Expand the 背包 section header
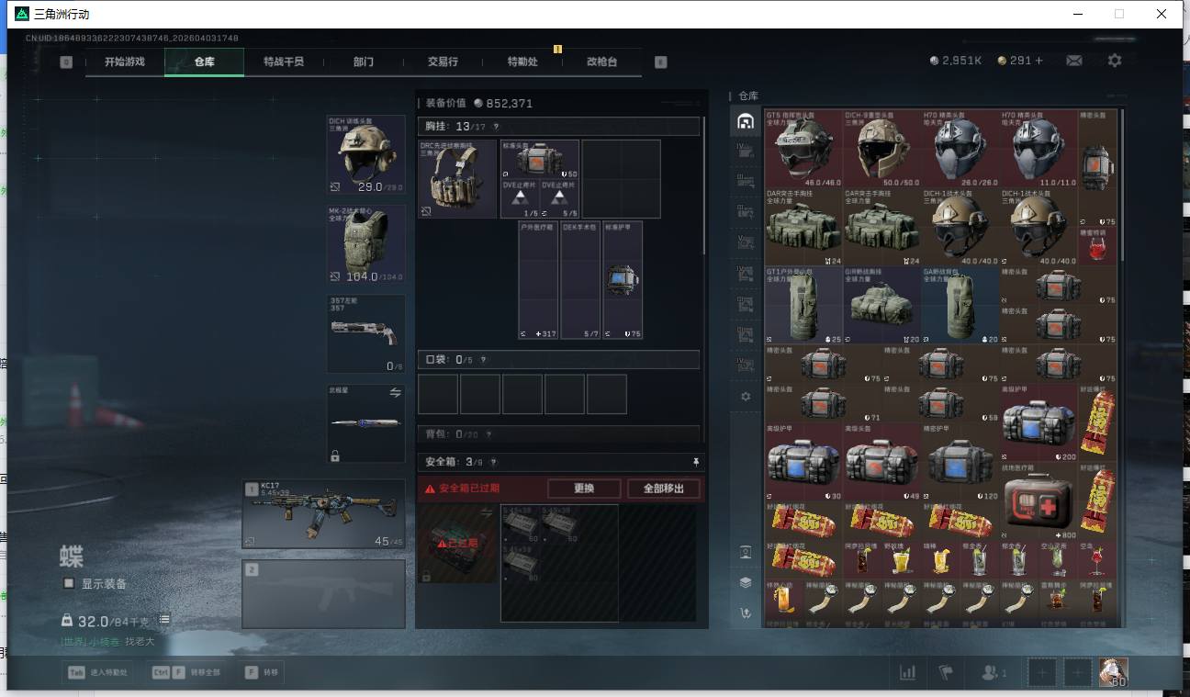Viewport: 1190px width, 697px height. [x=558, y=433]
